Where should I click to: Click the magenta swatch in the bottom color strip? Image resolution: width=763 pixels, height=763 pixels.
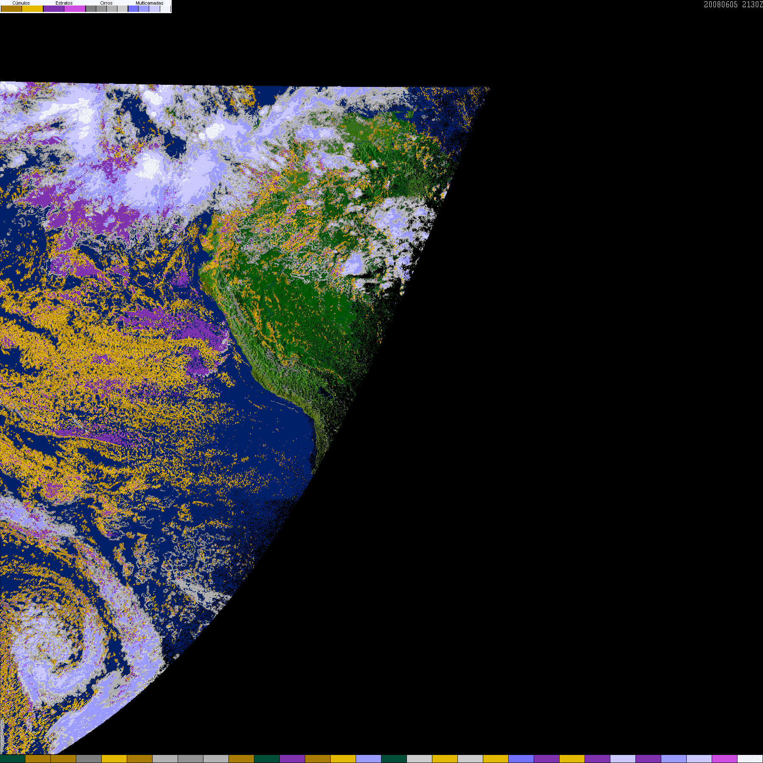[x=724, y=759]
